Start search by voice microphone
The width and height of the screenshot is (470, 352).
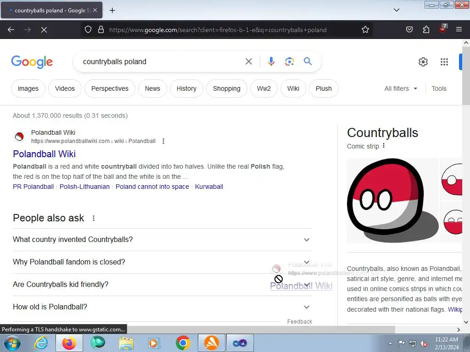point(271,61)
